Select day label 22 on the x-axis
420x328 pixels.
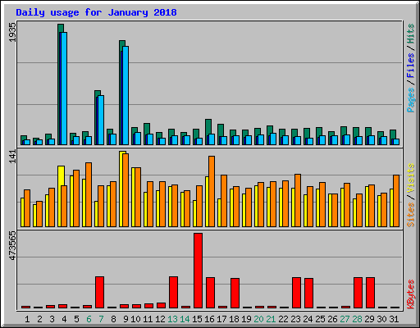tap(283, 319)
